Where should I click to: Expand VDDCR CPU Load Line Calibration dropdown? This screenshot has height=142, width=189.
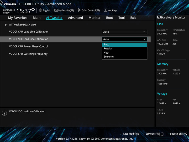[124, 32]
